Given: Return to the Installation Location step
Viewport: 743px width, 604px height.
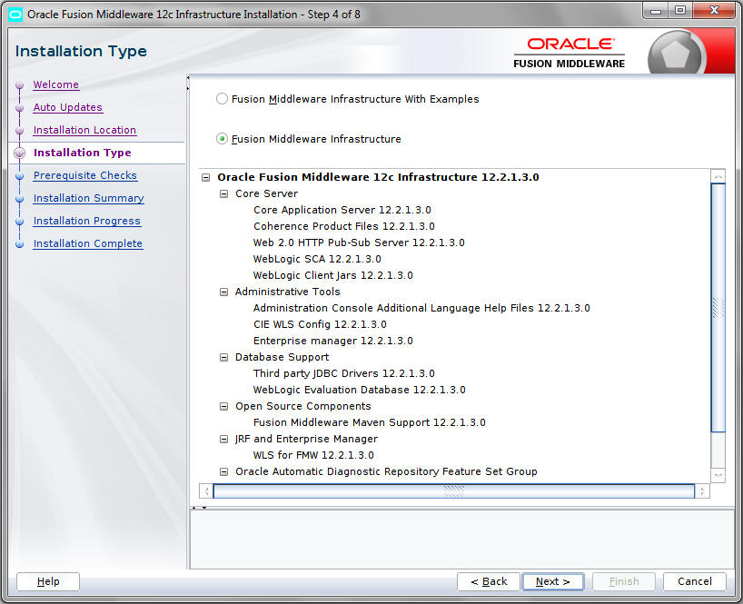Looking at the screenshot, I should pyautogui.click(x=84, y=130).
